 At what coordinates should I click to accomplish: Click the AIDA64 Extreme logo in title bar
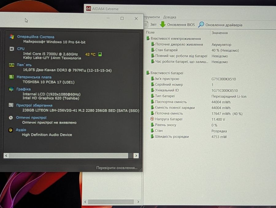[88, 9]
